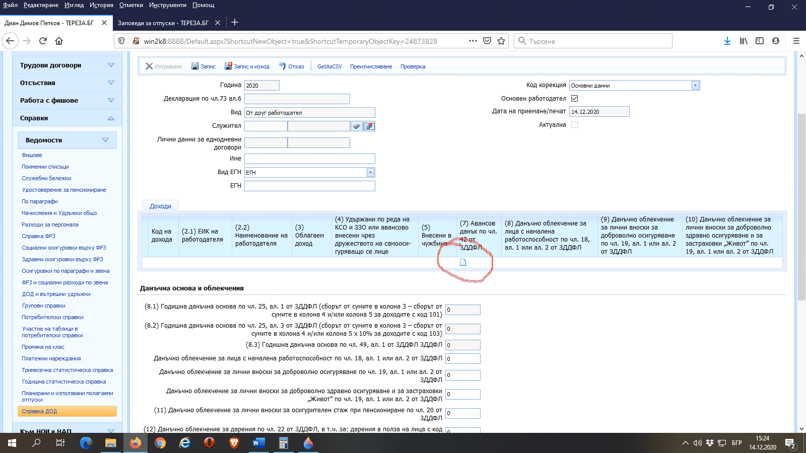Reload the page with refresh icon
806x453 pixels.
point(43,41)
